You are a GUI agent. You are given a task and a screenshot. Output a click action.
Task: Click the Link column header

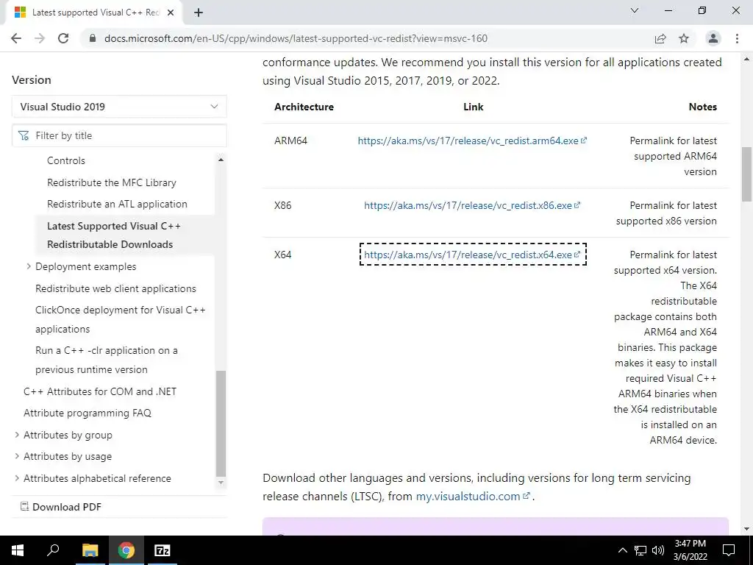(x=473, y=107)
